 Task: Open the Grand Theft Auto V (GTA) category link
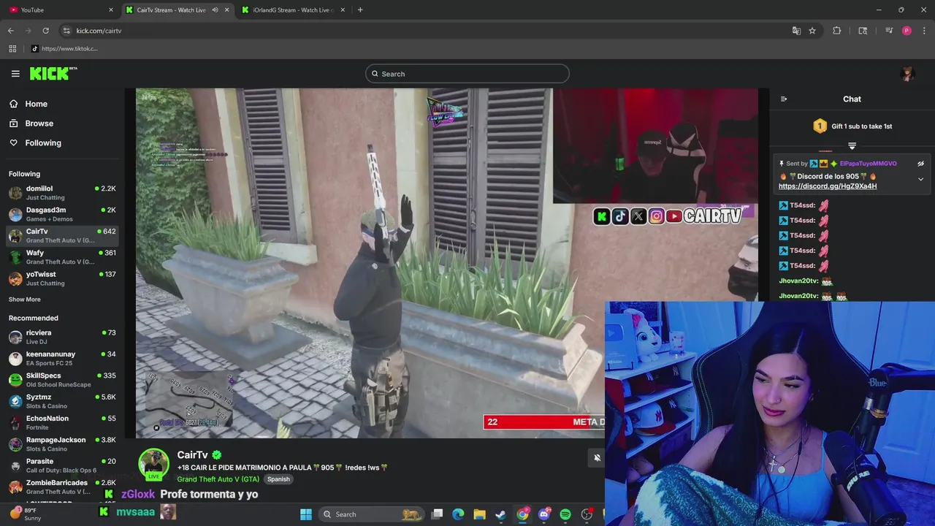(218, 479)
